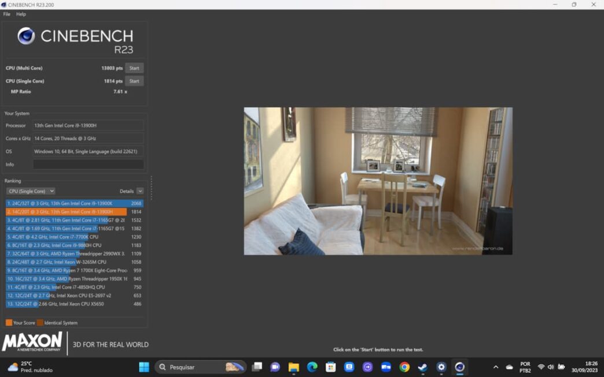Open the blue folder-window app on taskbar

386,367
